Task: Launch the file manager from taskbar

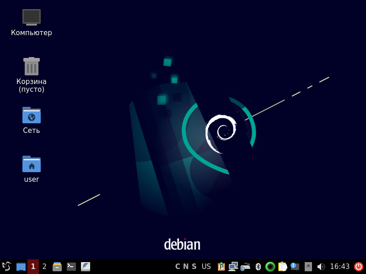Action: (x=57, y=267)
